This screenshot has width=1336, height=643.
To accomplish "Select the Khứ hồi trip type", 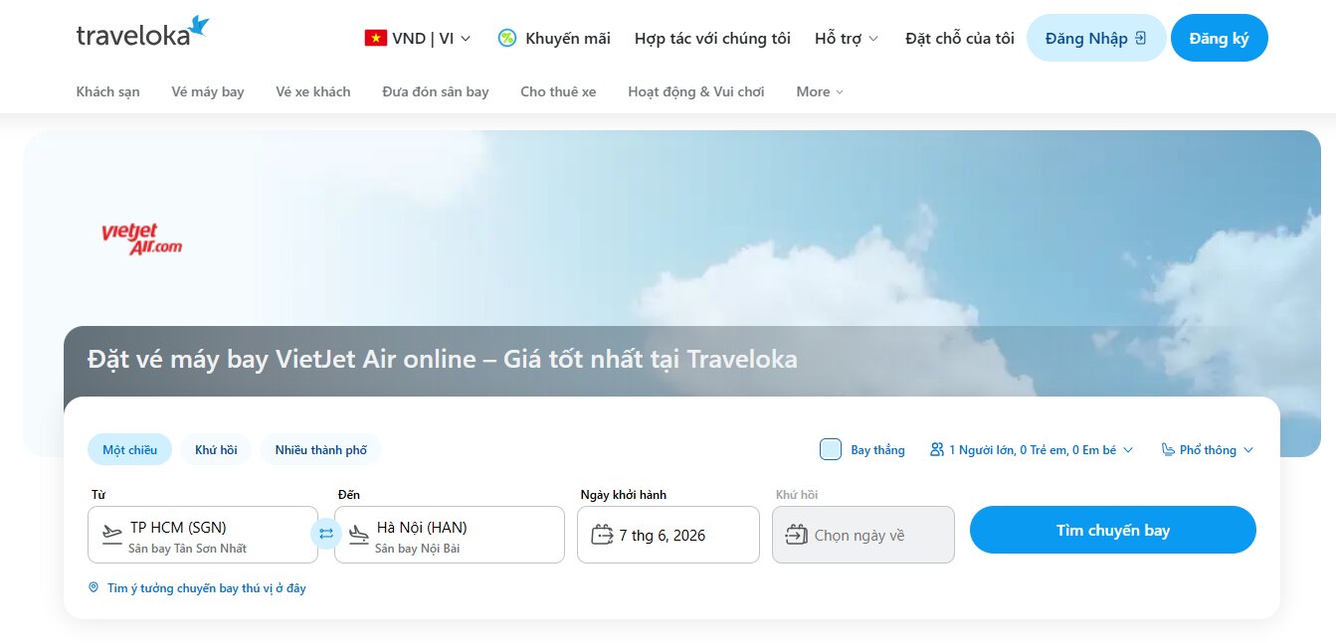I will [216, 450].
